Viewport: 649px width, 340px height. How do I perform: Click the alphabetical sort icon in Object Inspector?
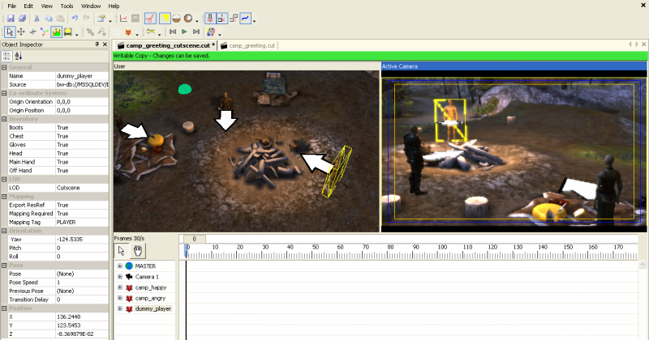pos(18,56)
